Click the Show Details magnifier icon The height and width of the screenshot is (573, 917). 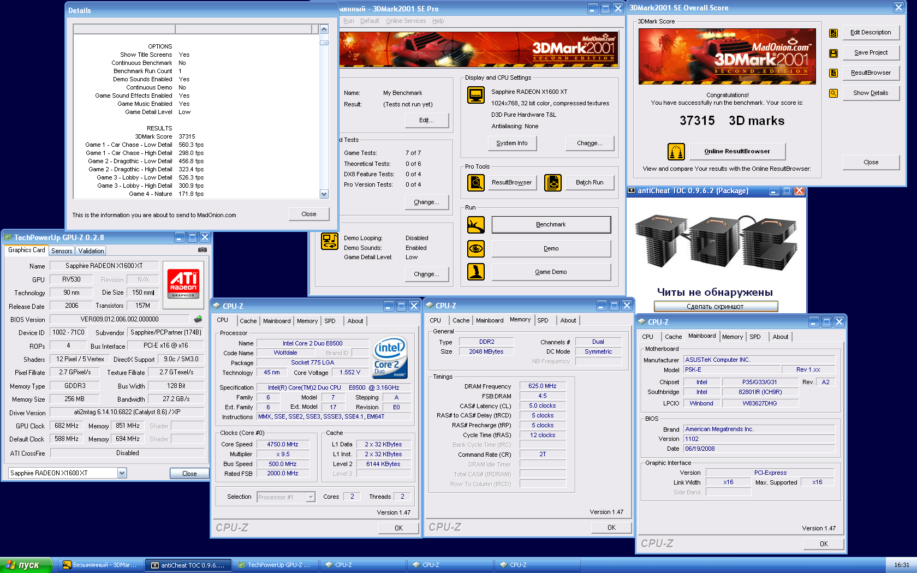click(833, 93)
